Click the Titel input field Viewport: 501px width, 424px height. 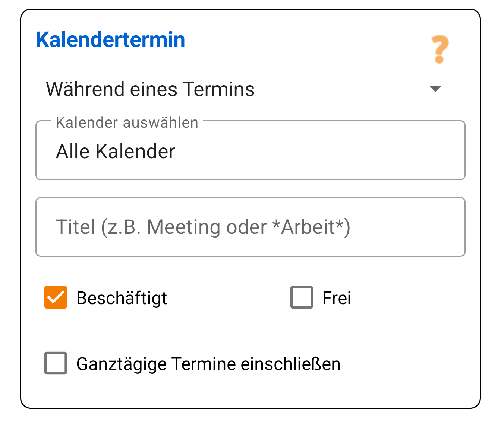click(250, 227)
